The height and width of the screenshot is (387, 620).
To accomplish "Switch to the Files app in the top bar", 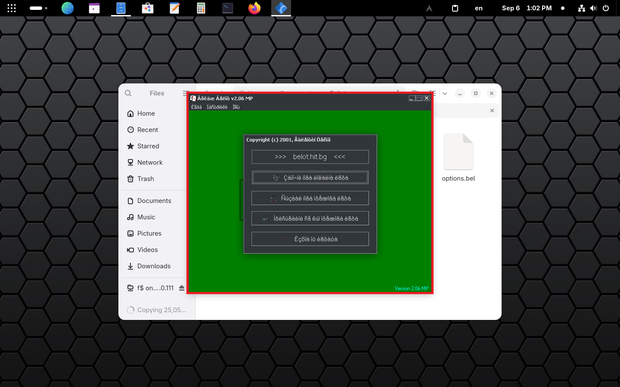I will click(121, 8).
